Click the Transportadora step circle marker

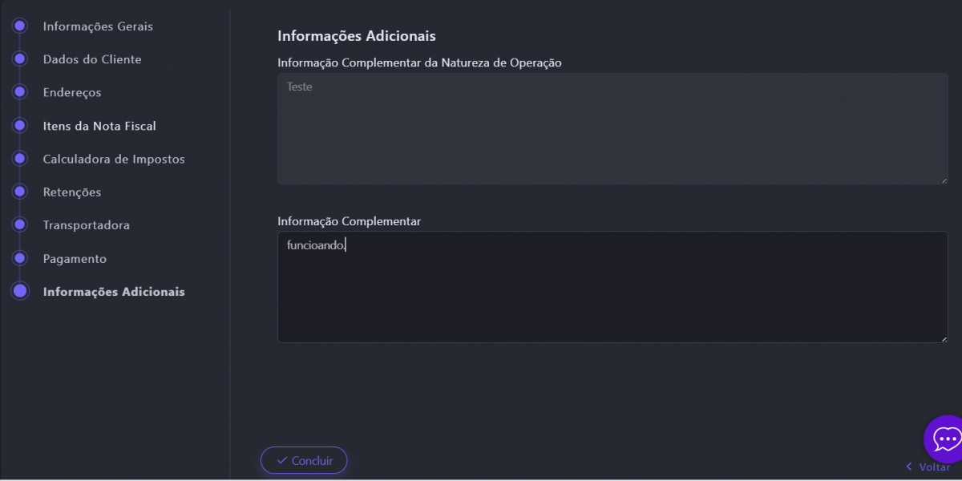pyautogui.click(x=20, y=225)
